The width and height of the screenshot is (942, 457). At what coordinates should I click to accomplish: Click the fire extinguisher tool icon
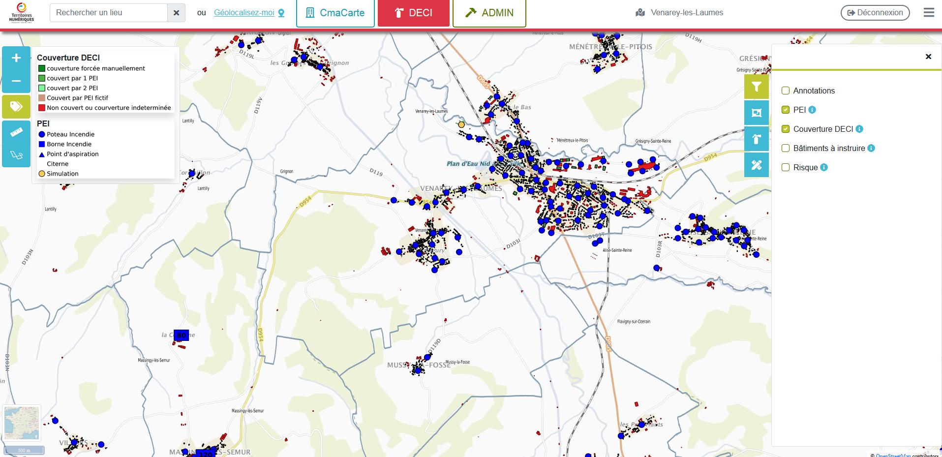pyautogui.click(x=756, y=139)
